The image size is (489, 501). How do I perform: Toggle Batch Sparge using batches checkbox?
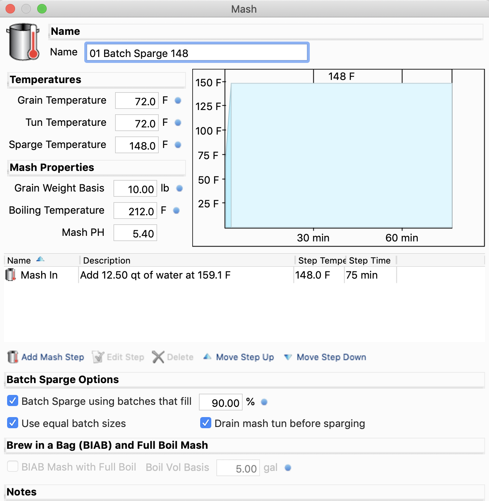click(13, 401)
